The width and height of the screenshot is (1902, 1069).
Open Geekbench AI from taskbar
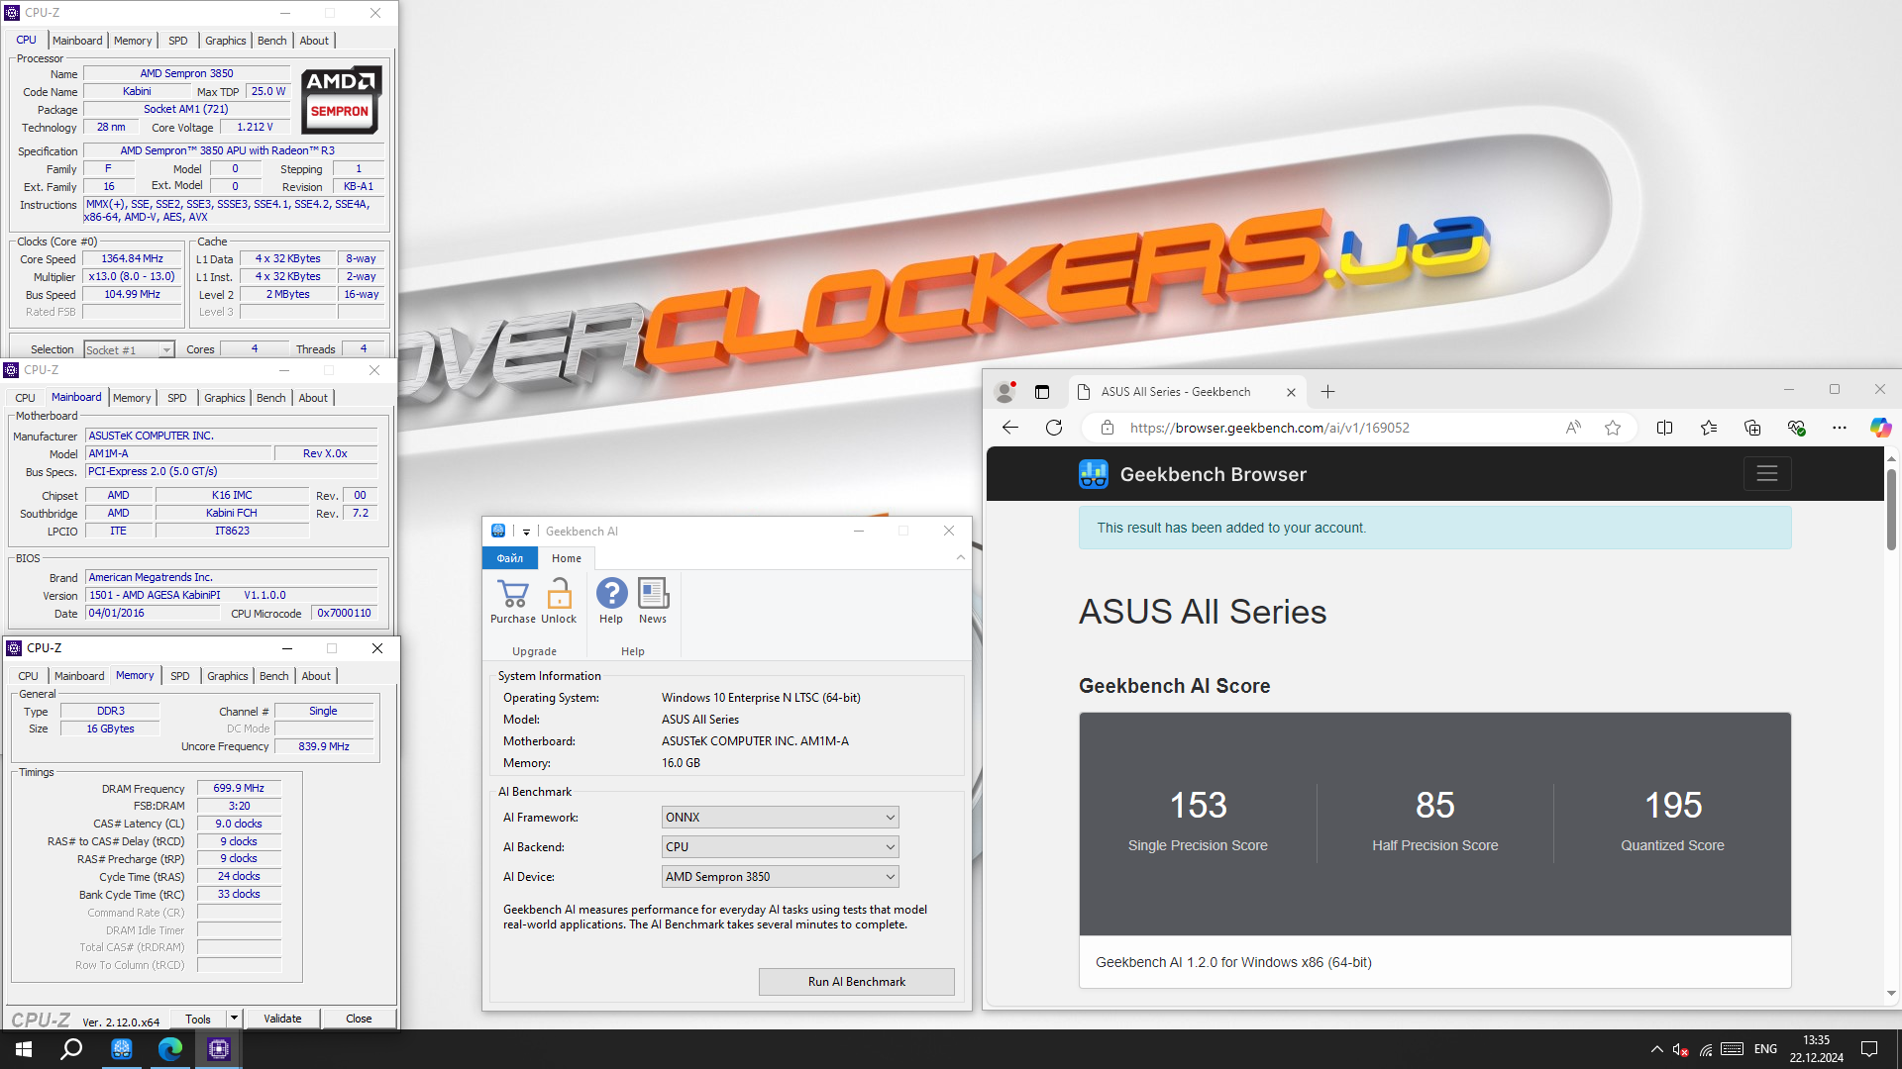(122, 1049)
